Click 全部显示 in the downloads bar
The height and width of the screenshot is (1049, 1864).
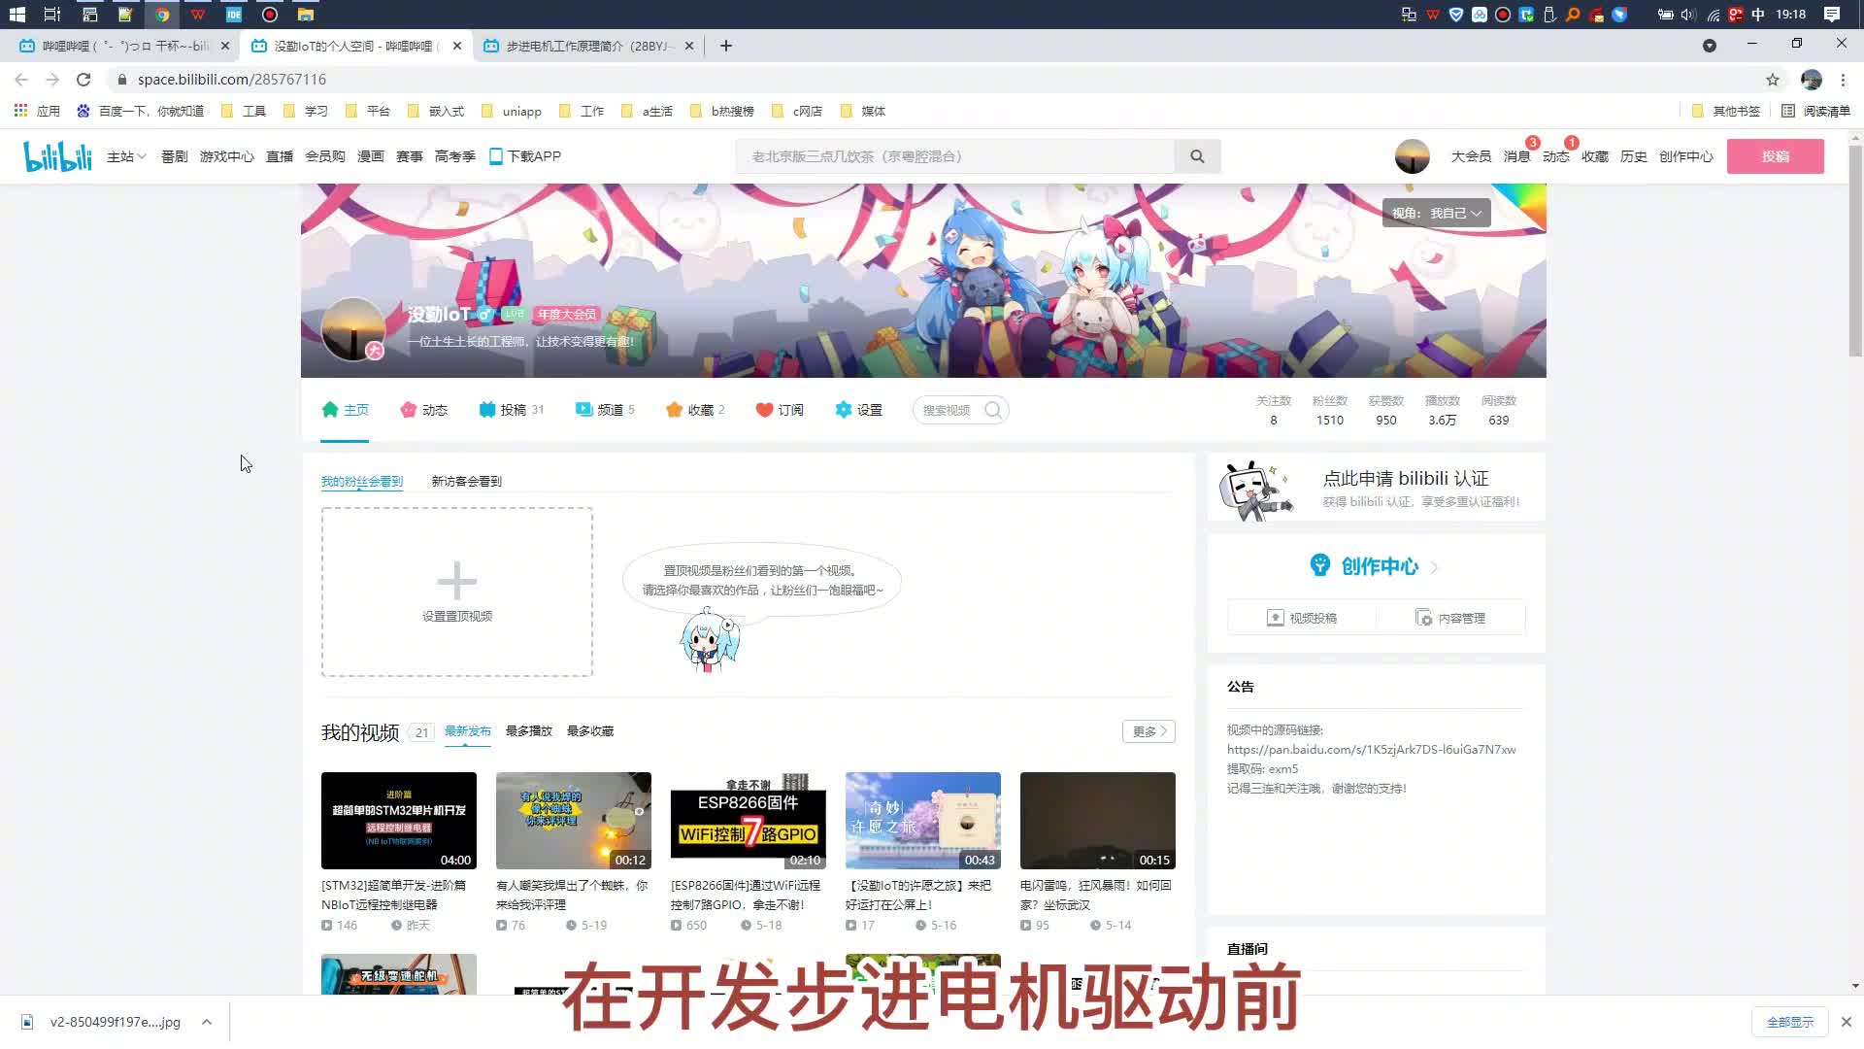1790,1022
